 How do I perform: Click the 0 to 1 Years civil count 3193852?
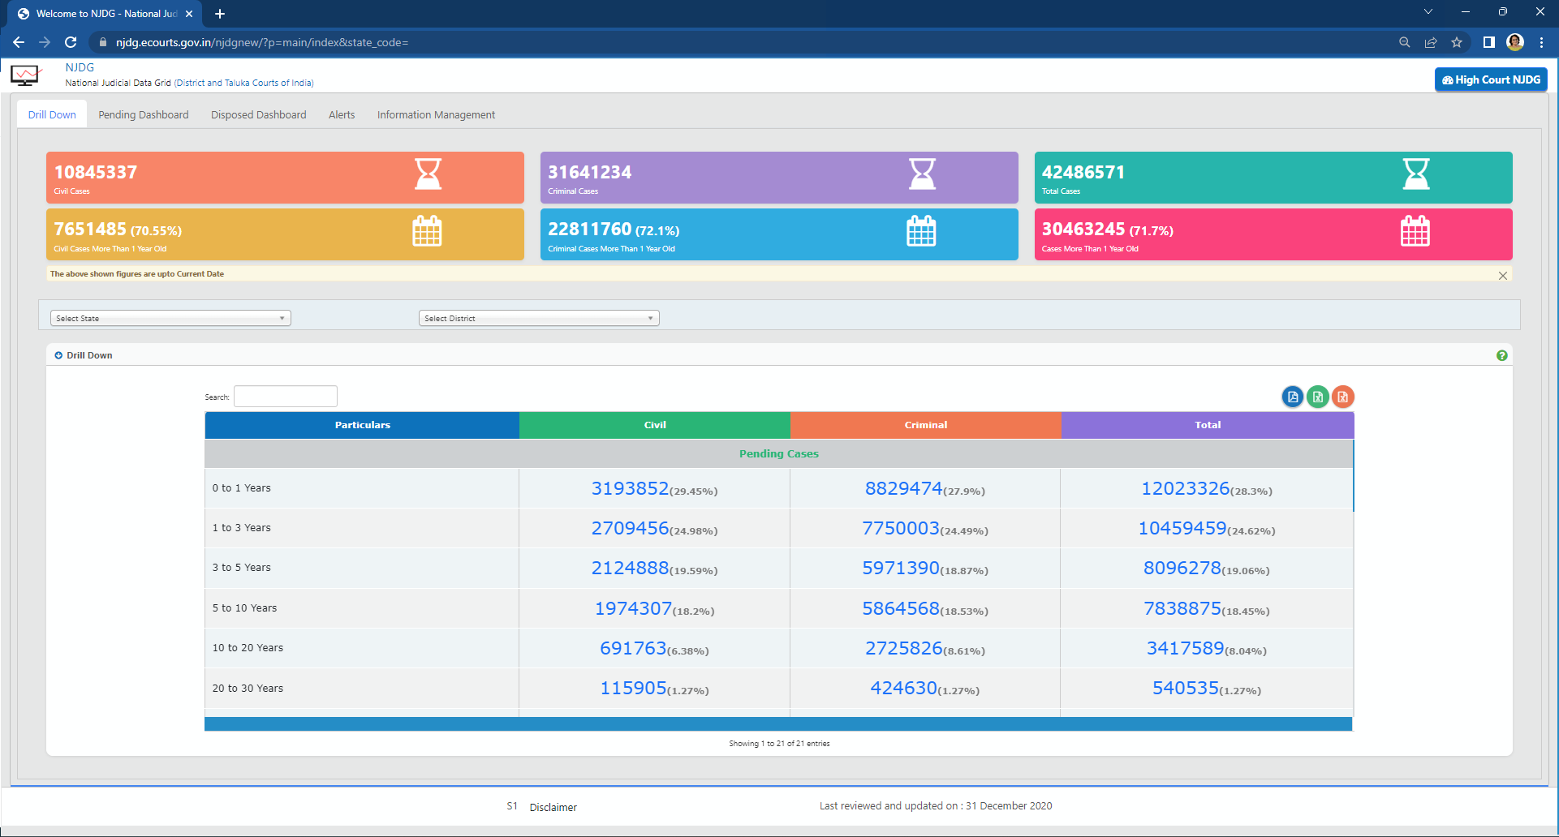(x=630, y=488)
